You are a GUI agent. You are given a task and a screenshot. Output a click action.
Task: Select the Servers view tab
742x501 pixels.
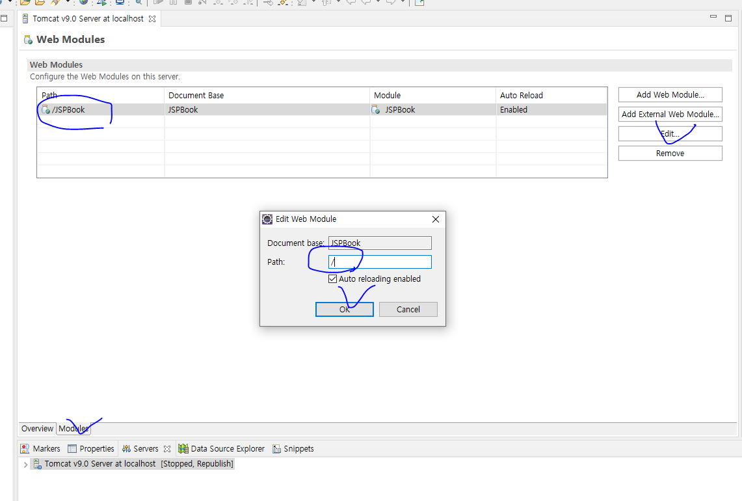[x=140, y=449]
